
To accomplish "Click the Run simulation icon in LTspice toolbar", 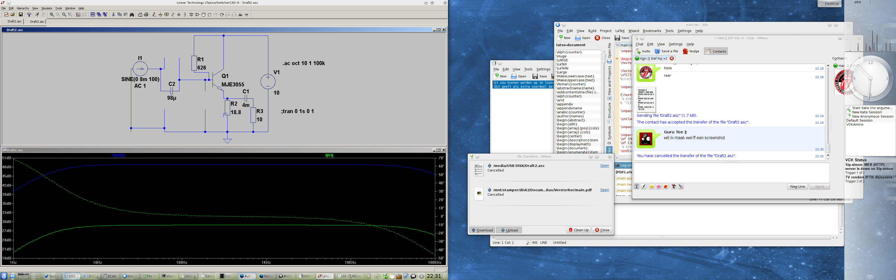I will click(x=37, y=15).
